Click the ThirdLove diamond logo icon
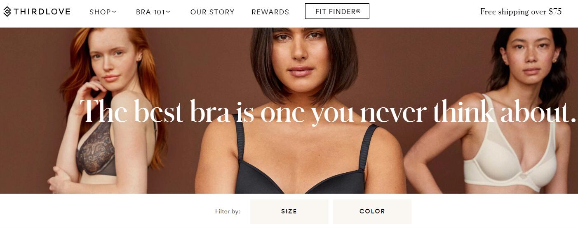This screenshot has width=578, height=250. (x=7, y=12)
